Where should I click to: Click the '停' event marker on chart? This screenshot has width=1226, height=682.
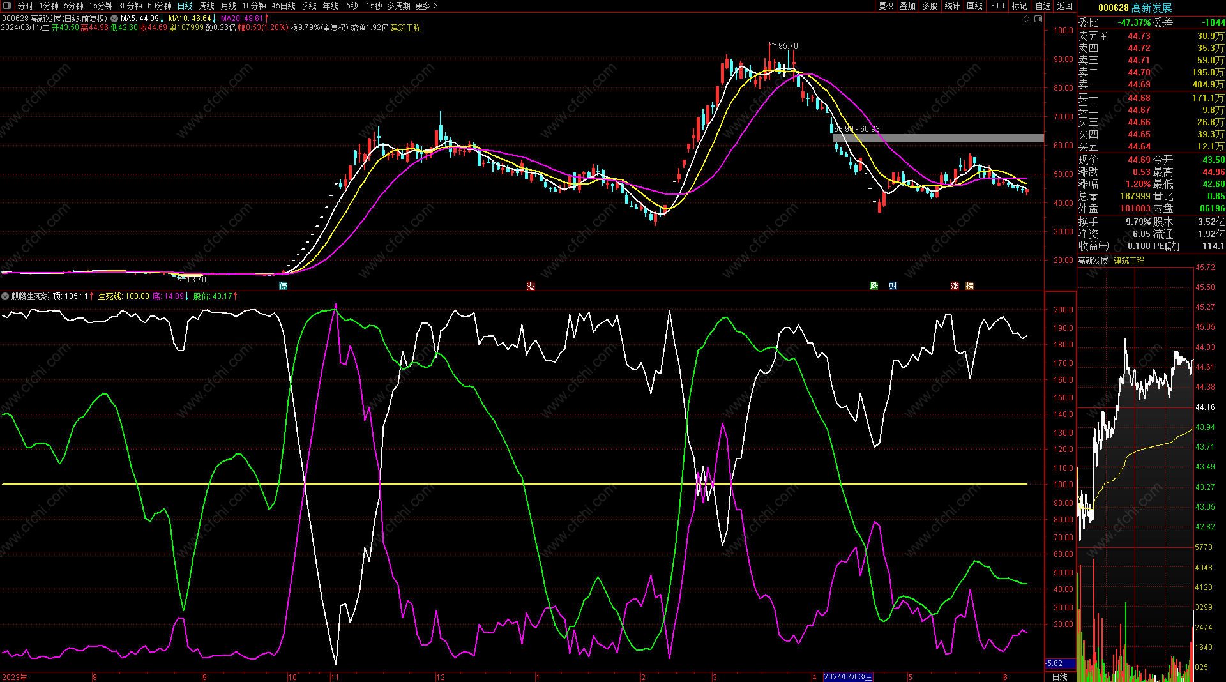click(283, 286)
